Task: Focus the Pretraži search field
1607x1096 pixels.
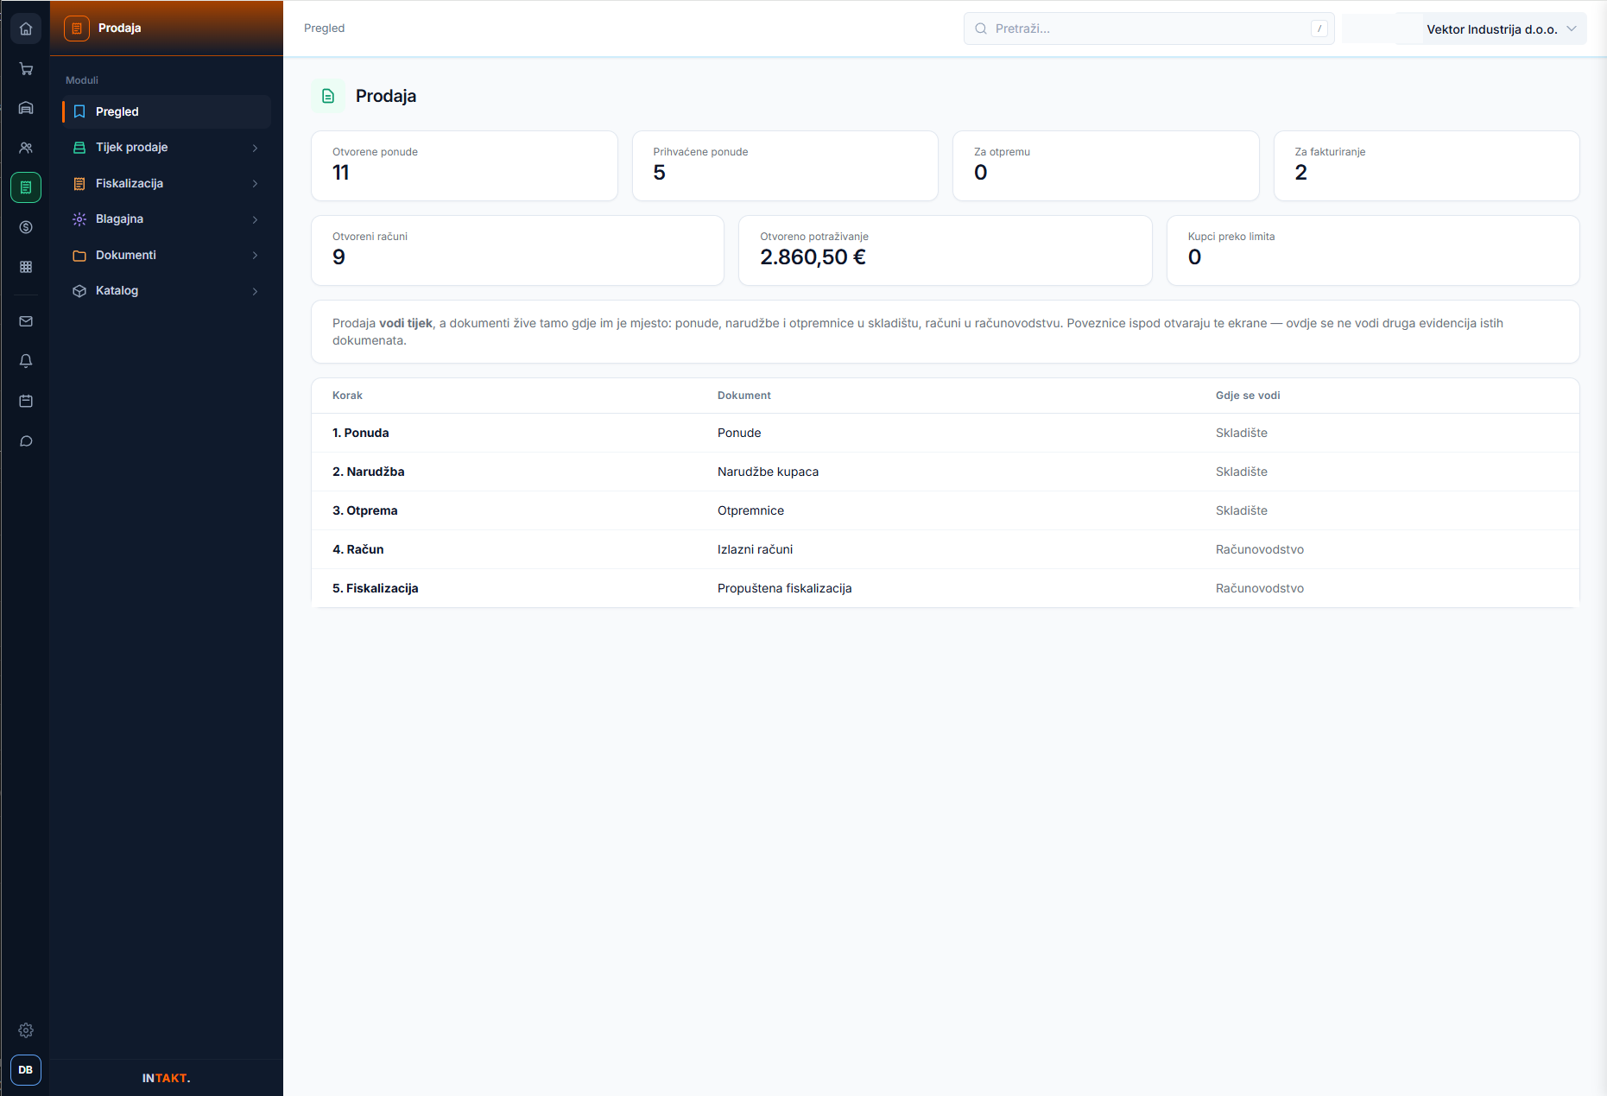Action: point(1148,29)
